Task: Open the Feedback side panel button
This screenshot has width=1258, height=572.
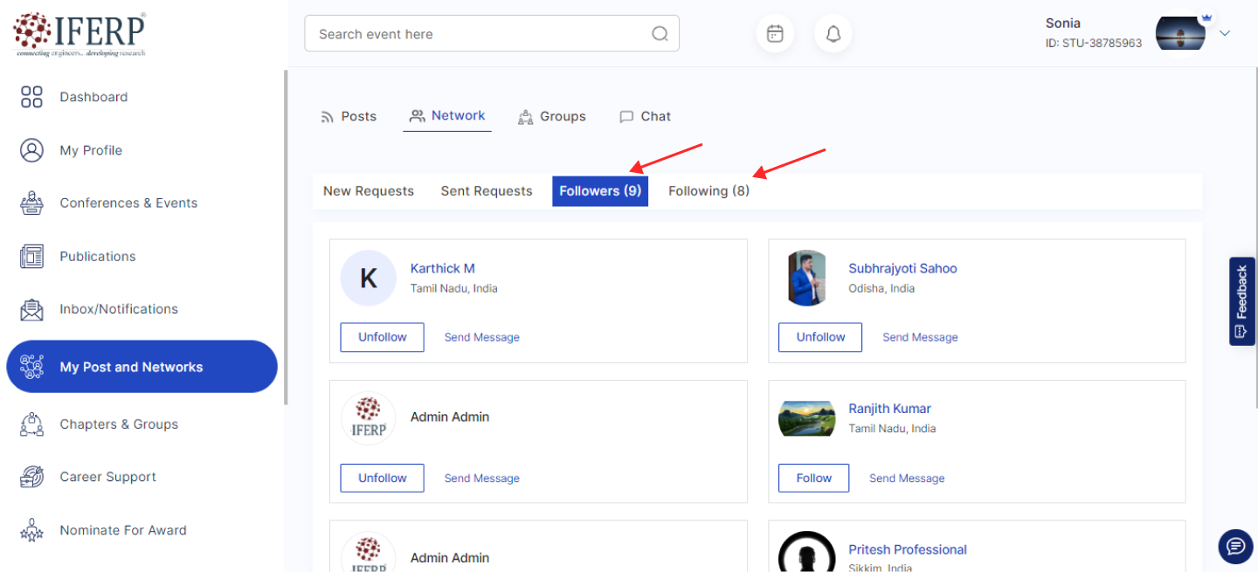Action: tap(1241, 301)
